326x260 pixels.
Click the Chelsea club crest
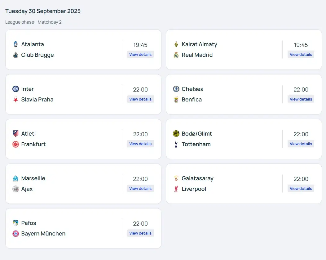click(176, 89)
